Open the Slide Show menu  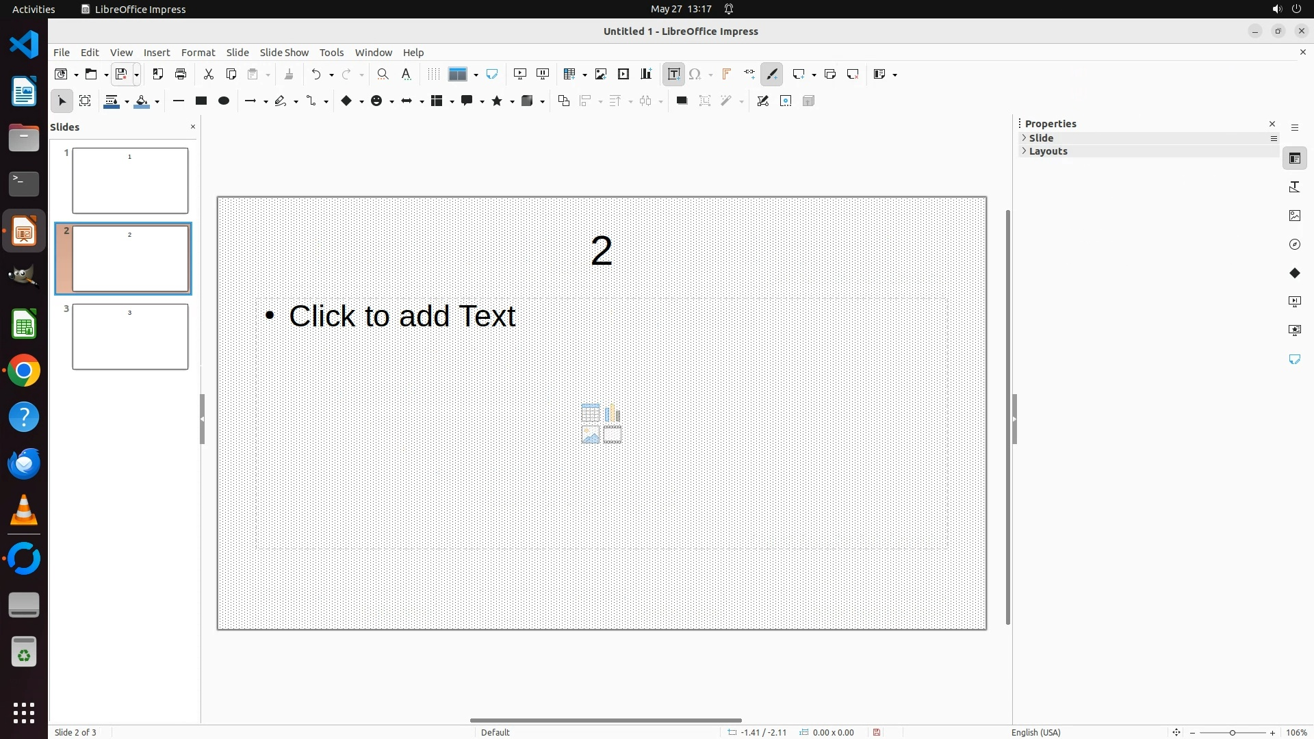point(284,52)
